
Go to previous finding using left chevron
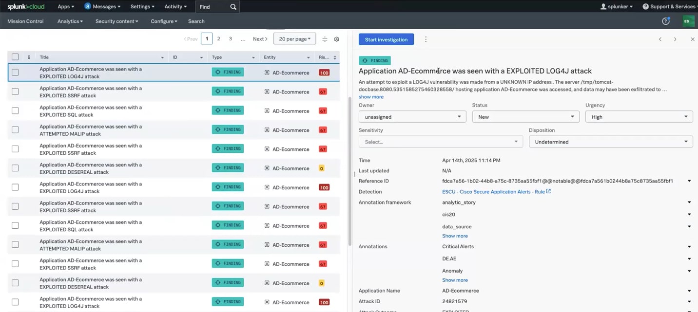660,39
